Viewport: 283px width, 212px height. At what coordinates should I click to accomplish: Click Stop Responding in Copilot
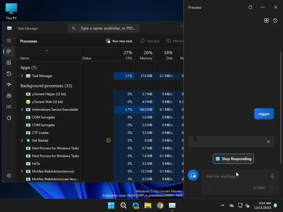coord(233,159)
